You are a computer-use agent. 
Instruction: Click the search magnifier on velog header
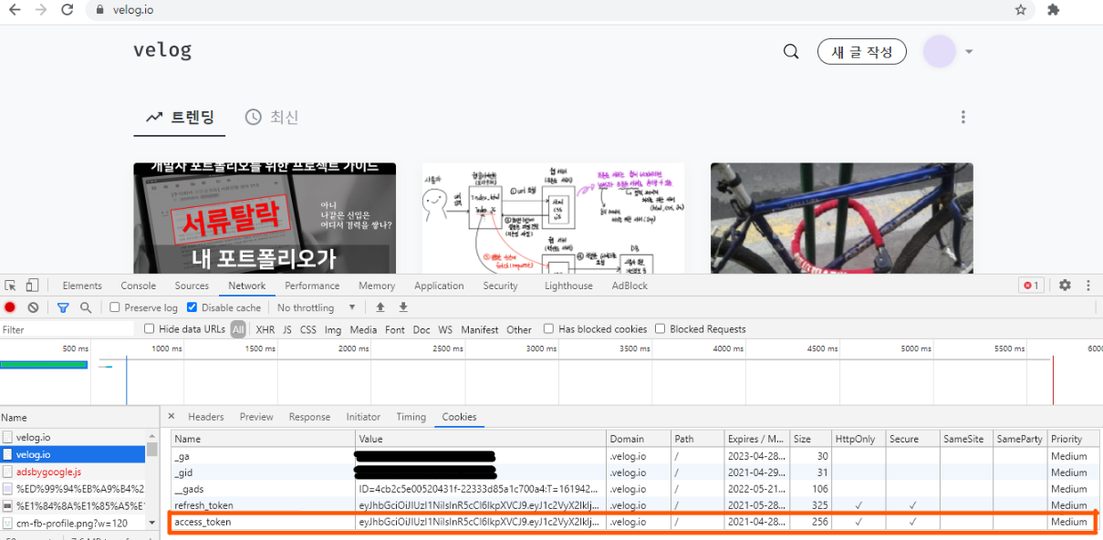click(x=791, y=51)
